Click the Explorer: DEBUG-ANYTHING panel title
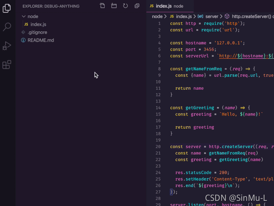 point(51,6)
